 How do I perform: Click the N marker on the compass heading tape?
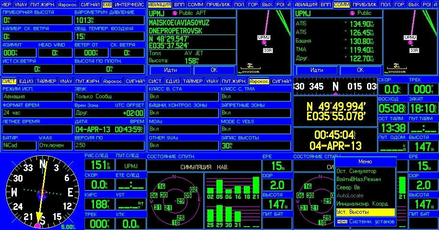335,86
